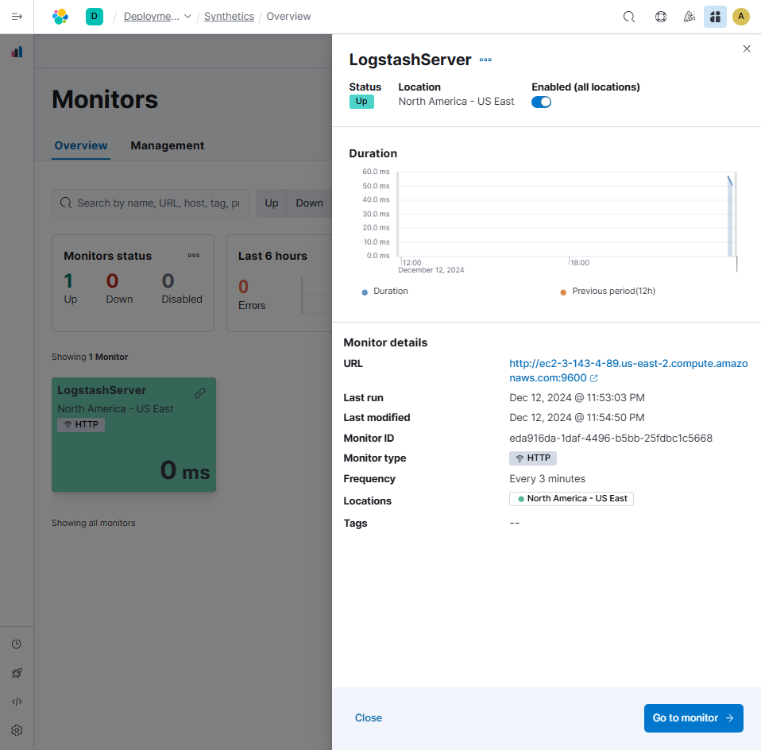
Task: Click the user avatar A
Action: pyautogui.click(x=740, y=17)
